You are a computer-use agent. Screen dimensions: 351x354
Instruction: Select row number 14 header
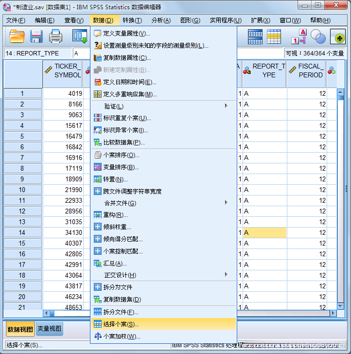pos(22,232)
